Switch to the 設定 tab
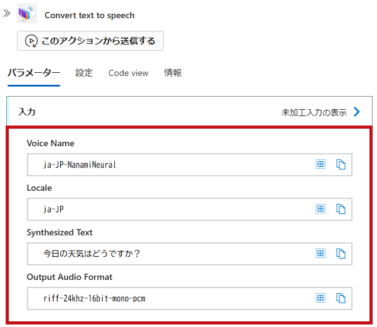 pos(84,73)
